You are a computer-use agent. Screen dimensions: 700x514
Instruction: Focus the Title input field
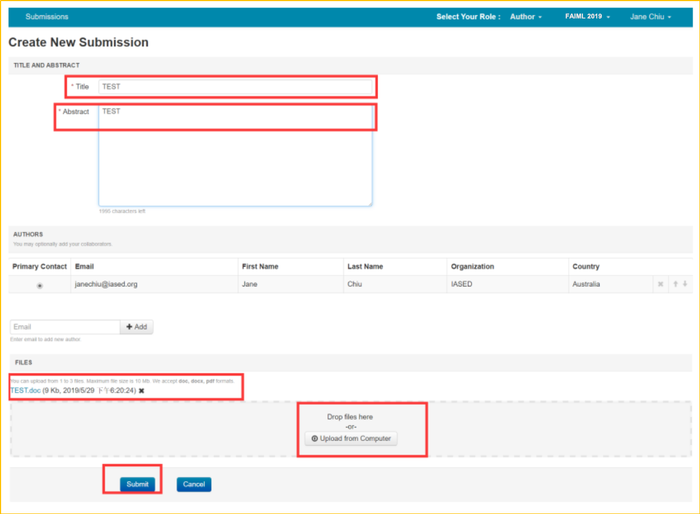[235, 87]
